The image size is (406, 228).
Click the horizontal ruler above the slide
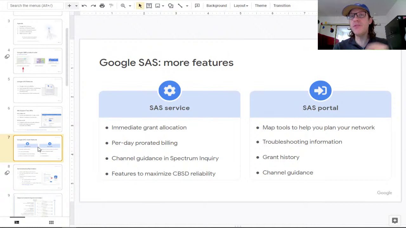point(196,13)
